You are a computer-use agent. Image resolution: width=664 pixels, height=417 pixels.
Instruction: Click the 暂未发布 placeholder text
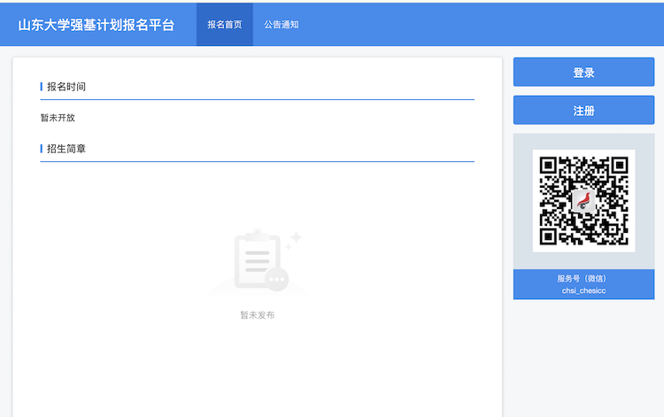tap(257, 315)
